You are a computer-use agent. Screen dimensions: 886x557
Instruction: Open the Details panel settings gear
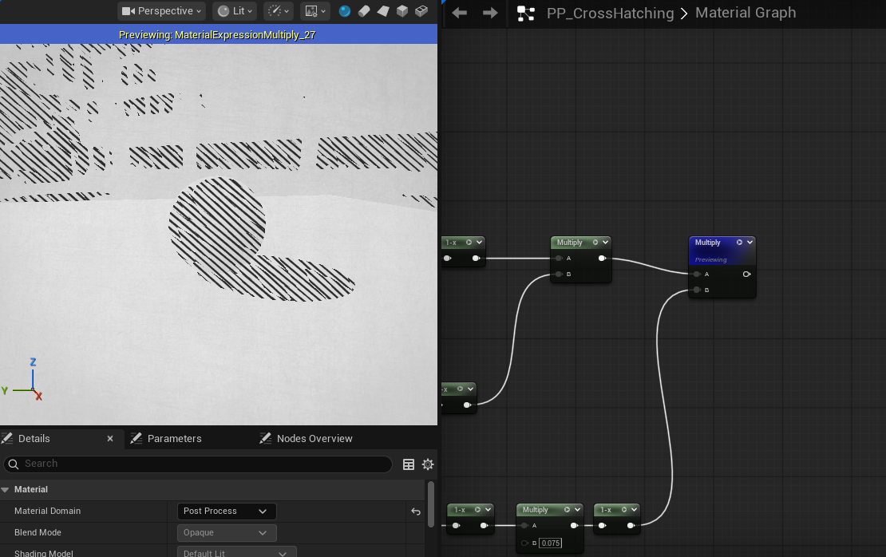point(428,464)
